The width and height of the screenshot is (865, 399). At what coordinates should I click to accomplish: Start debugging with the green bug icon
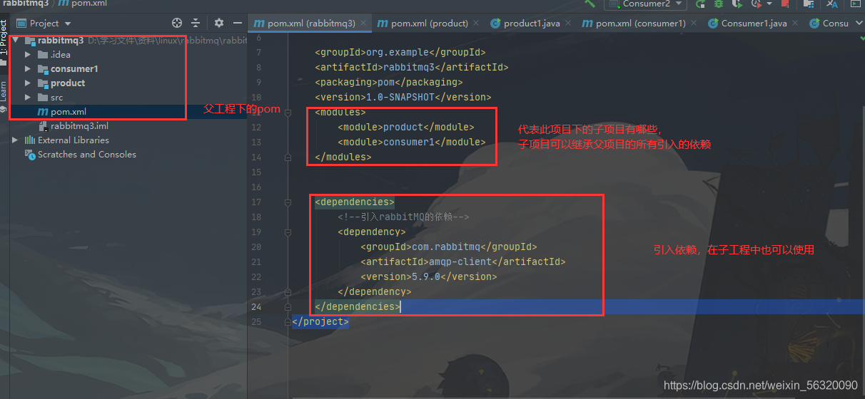click(718, 4)
